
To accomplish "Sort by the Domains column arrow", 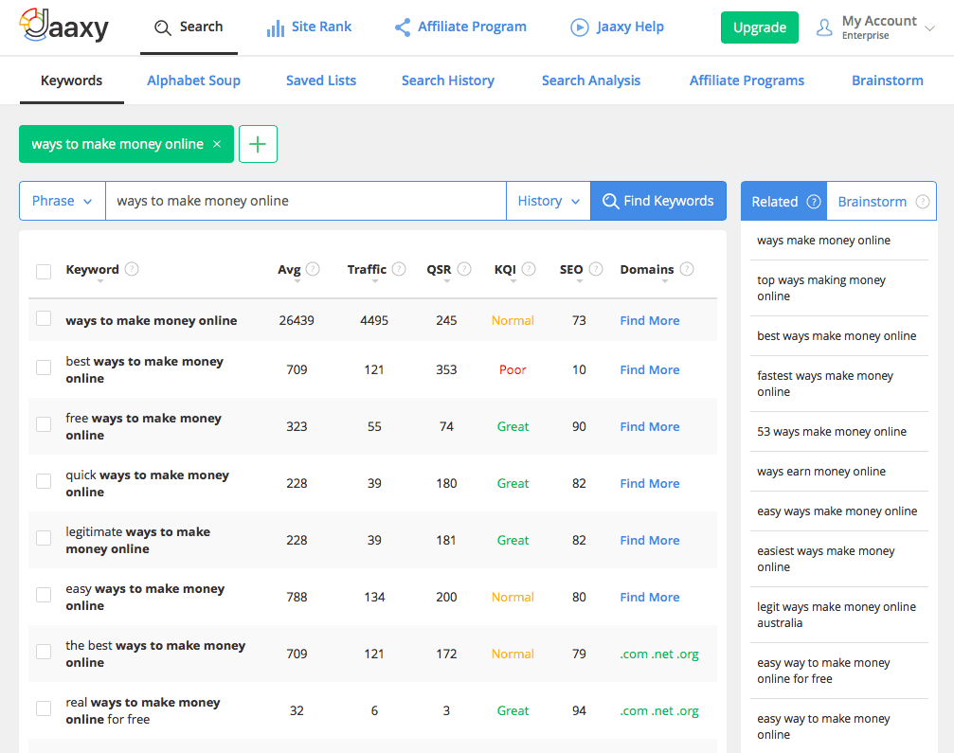I will (x=665, y=281).
